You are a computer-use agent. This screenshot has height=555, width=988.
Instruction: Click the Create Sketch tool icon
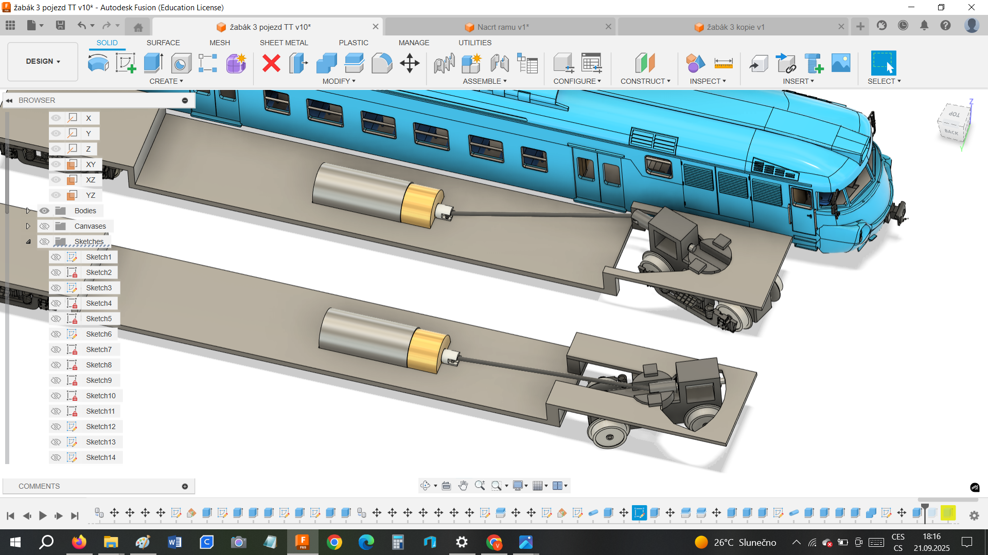click(126, 63)
